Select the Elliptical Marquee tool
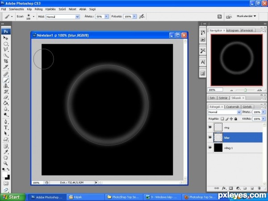The width and height of the screenshot is (268, 201). pyautogui.click(x=6, y=44)
